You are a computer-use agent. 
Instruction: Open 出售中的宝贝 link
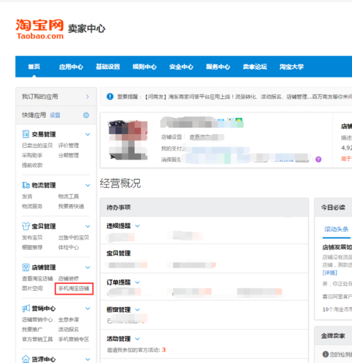tap(73, 237)
